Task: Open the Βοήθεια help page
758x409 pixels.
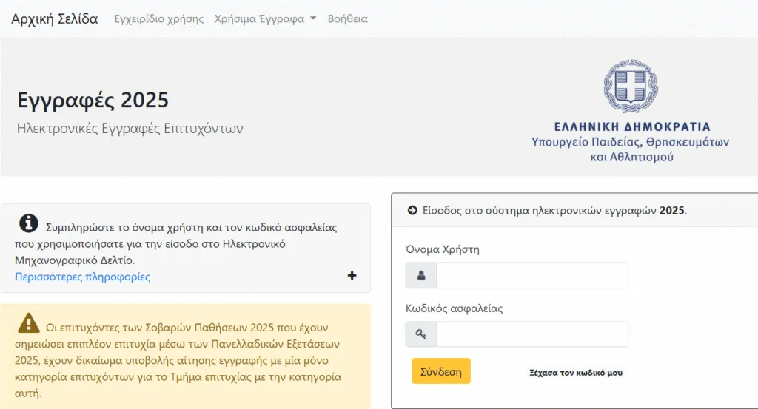Action: point(347,19)
